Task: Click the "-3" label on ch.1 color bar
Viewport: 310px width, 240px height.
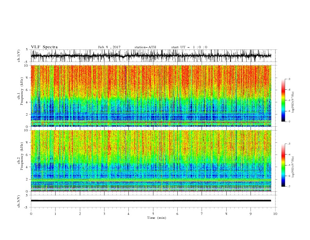Action: click(289, 79)
